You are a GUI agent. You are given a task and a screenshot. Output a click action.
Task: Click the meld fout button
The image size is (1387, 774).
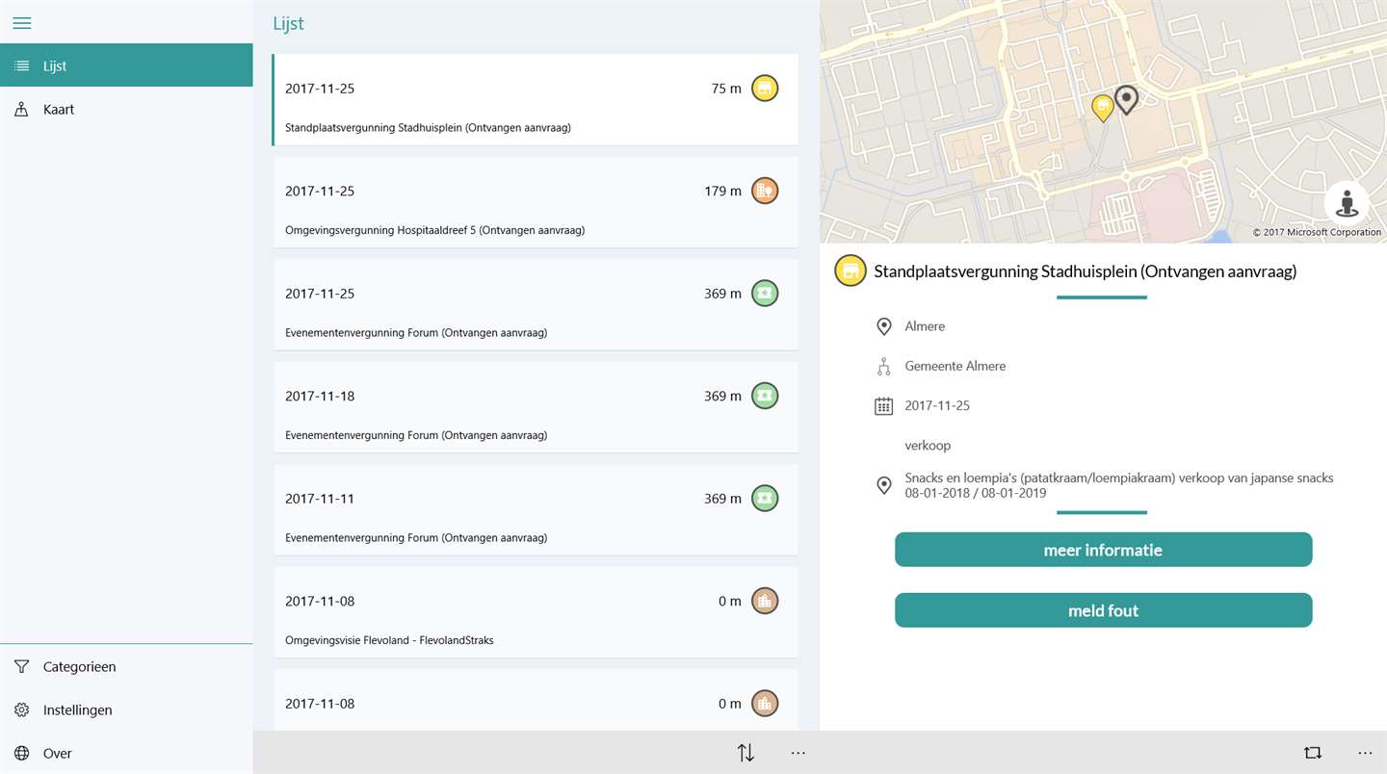(1103, 610)
